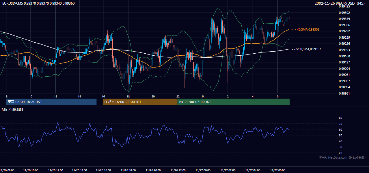This screenshot has height=173, width=369.
Task: Click hour tick 10 under the price chart
Action: point(31,96)
